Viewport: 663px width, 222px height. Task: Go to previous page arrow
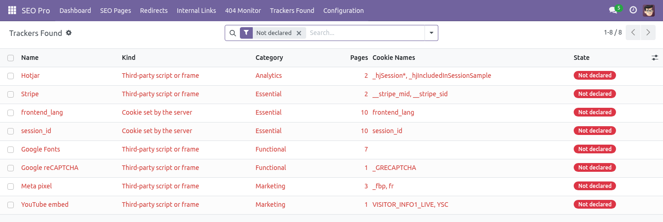[633, 33]
